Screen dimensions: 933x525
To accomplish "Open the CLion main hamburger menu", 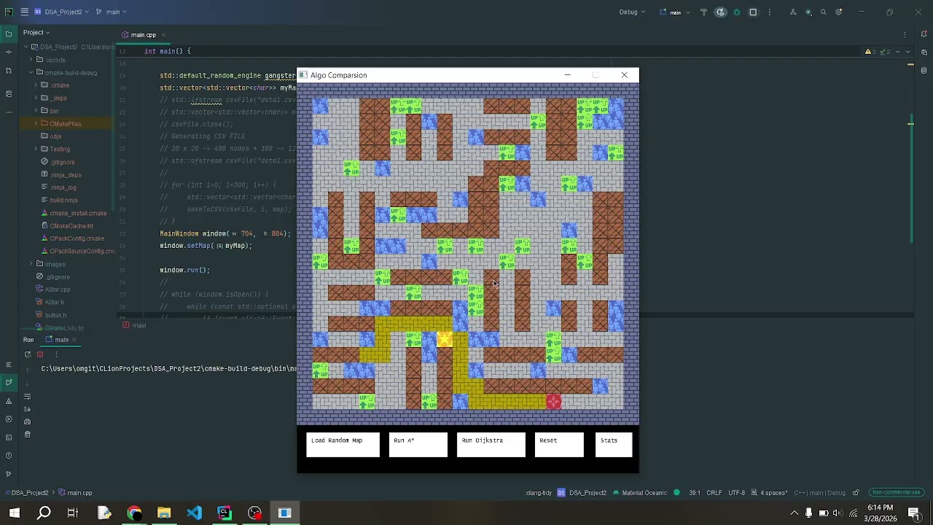I will [x=24, y=12].
